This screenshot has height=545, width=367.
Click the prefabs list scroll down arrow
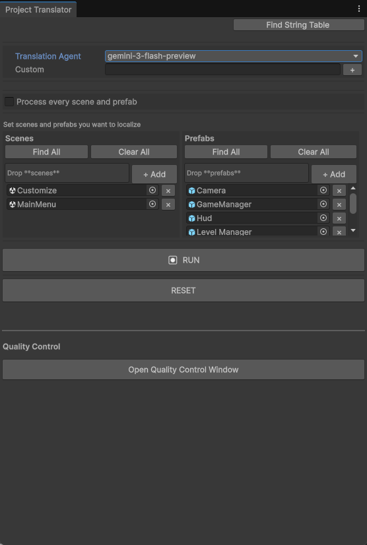[x=353, y=230]
